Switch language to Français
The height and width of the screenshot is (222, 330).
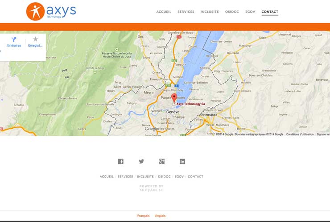143,216
